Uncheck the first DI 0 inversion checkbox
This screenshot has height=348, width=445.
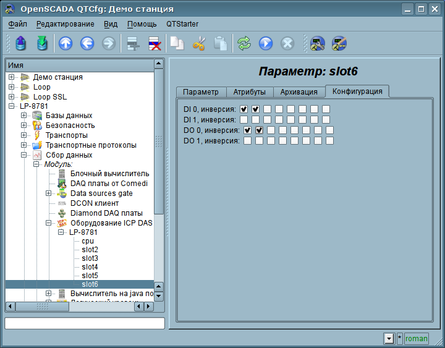point(244,109)
